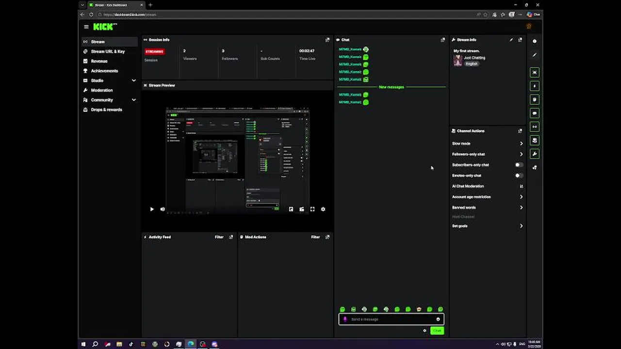621x349 pixels.
Task: Click the Send a message input field
Action: [391, 319]
